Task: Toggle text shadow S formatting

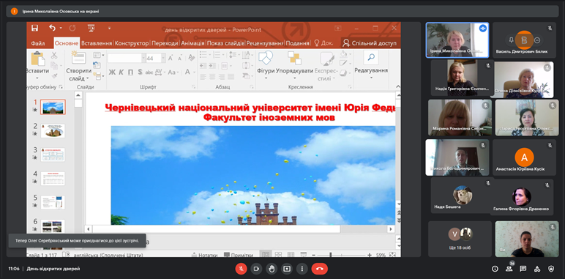Action: coord(140,72)
